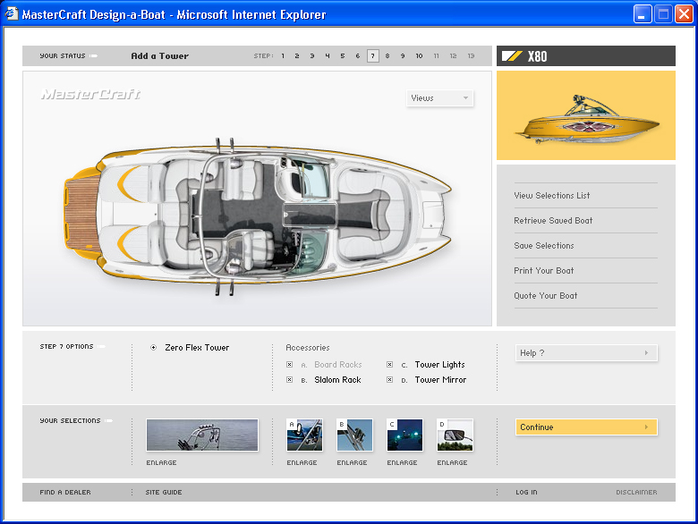The height and width of the screenshot is (524, 698).
Task: Maximize the Internet Explorer window
Action: click(663, 13)
